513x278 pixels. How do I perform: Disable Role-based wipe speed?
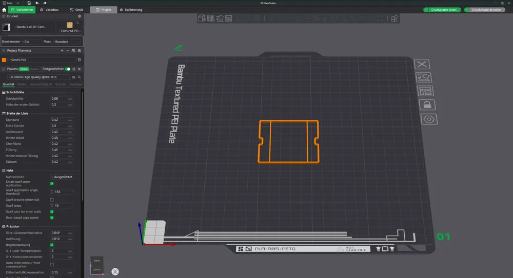52,218
